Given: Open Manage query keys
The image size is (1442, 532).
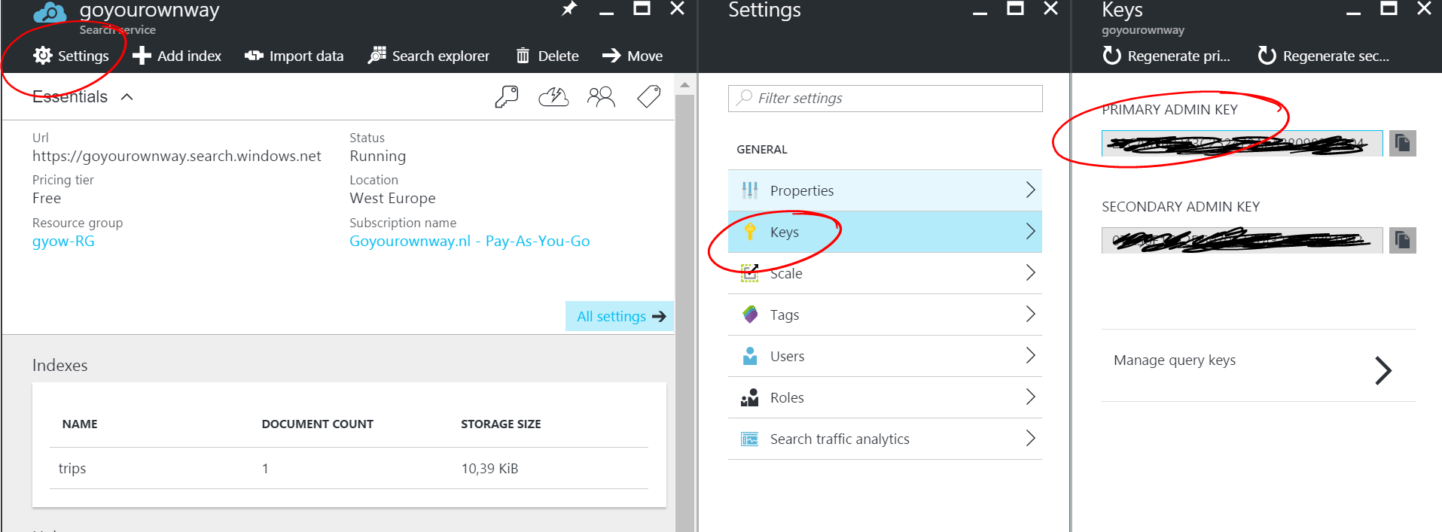Looking at the screenshot, I should click(x=1258, y=365).
